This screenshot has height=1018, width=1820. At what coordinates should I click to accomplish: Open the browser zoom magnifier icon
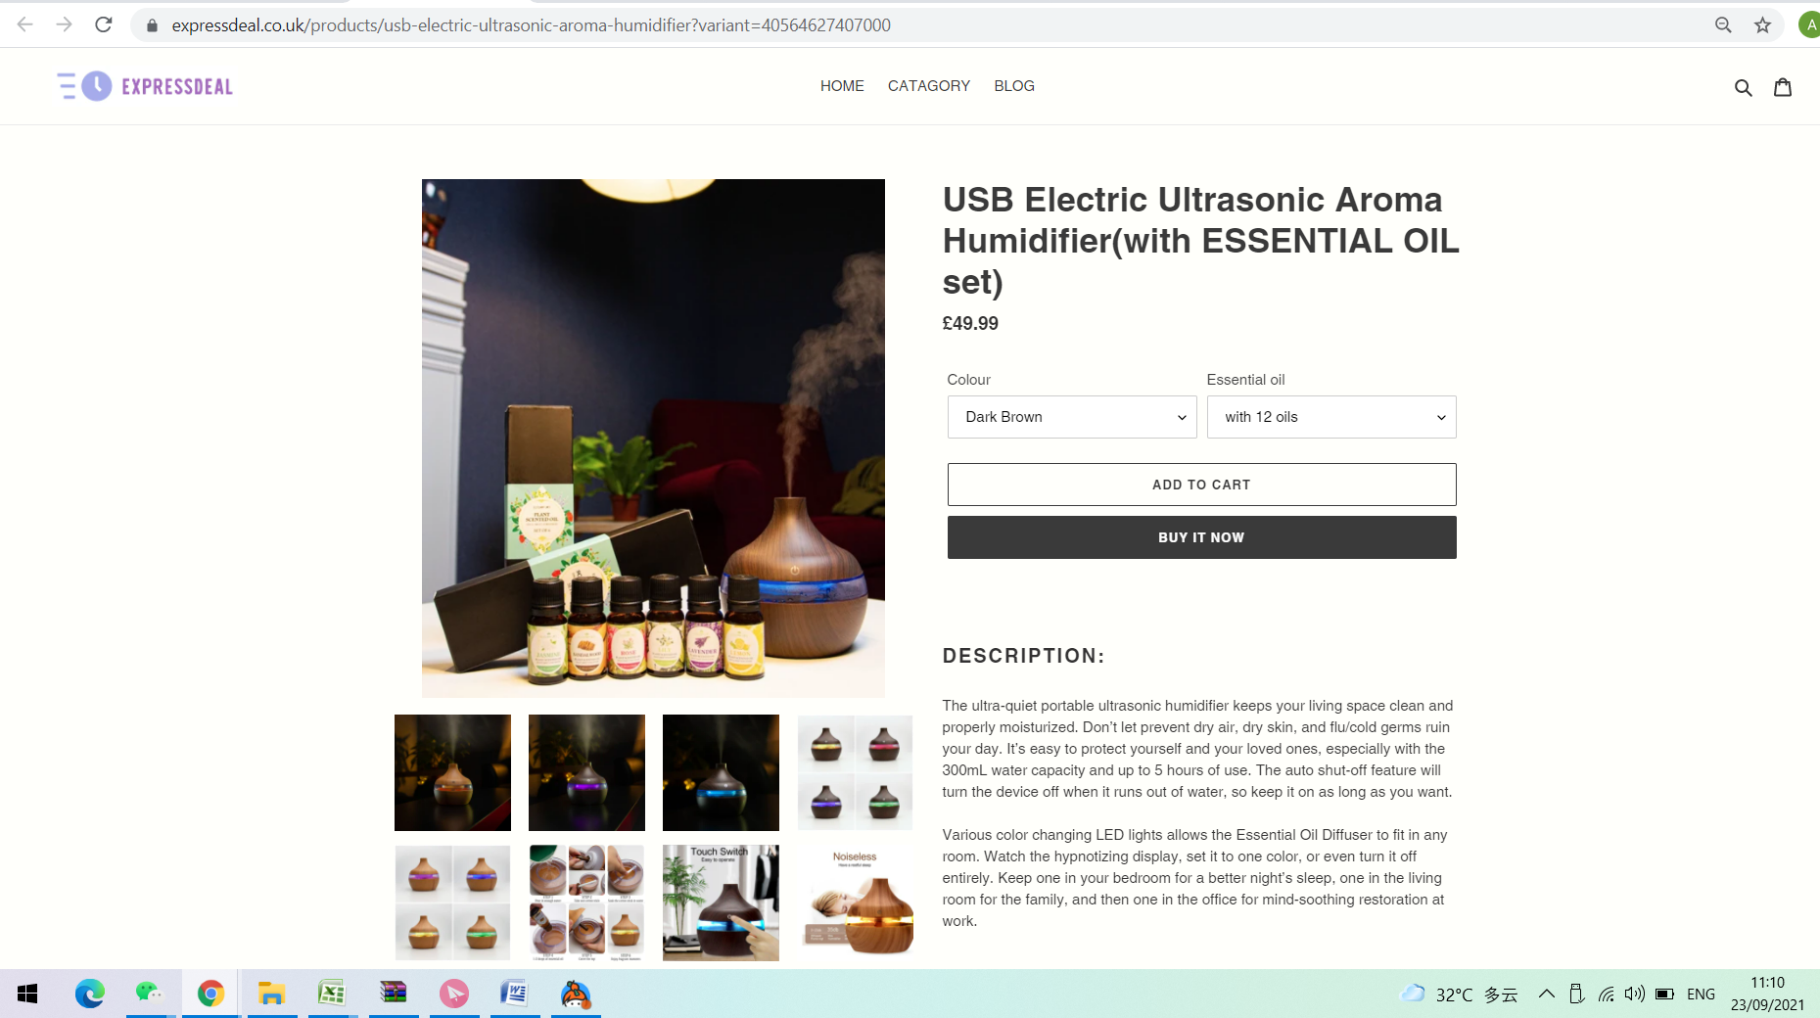click(x=1723, y=25)
